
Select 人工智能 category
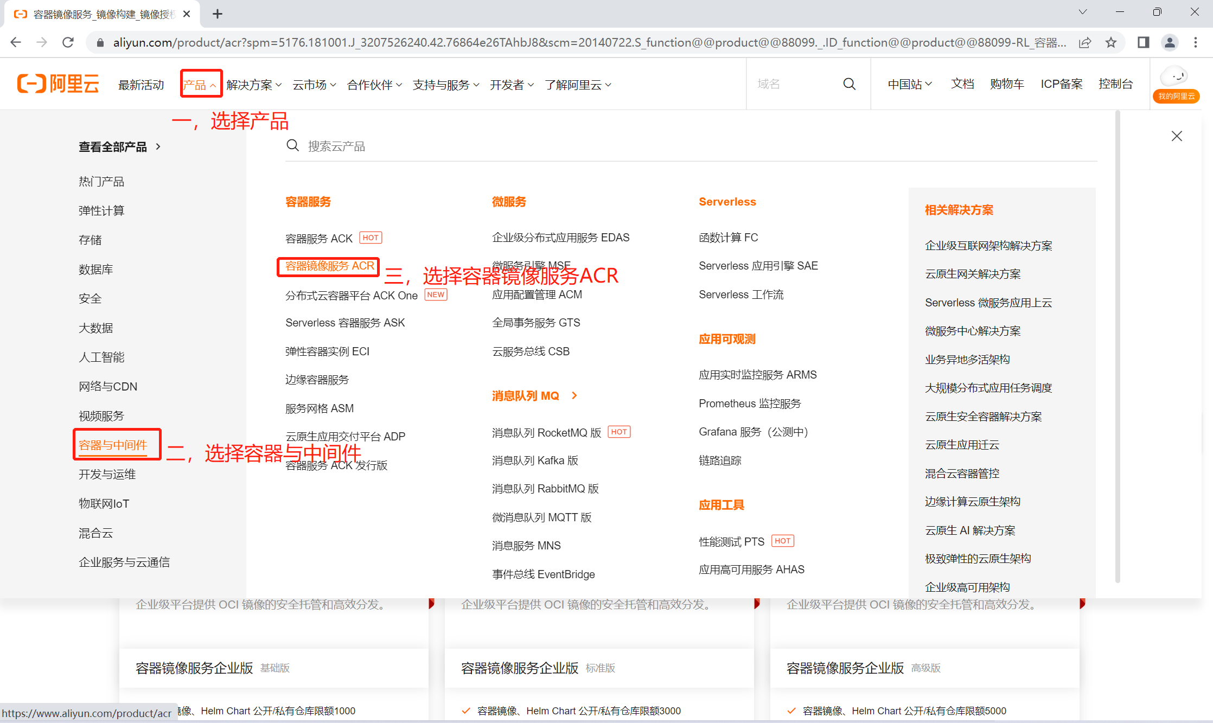tap(101, 357)
